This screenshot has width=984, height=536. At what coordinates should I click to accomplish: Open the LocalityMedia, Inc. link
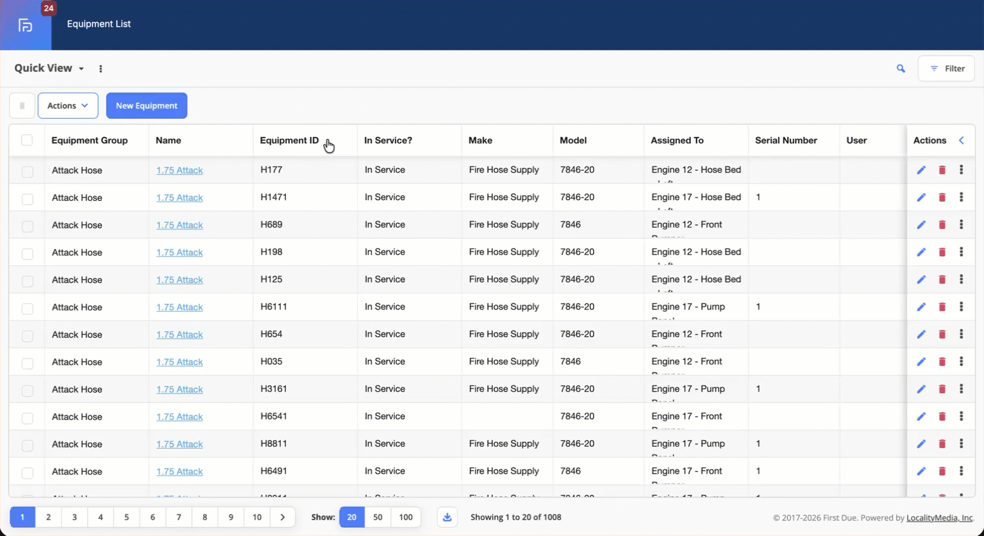pos(940,518)
